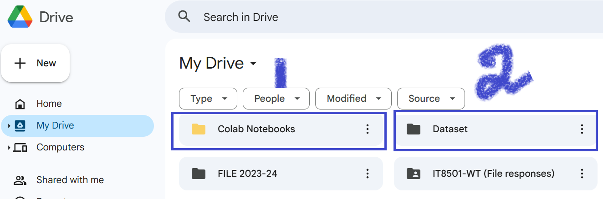Open the Source filter dropdown
Viewport: 603px width, 199px height.
[x=431, y=99]
